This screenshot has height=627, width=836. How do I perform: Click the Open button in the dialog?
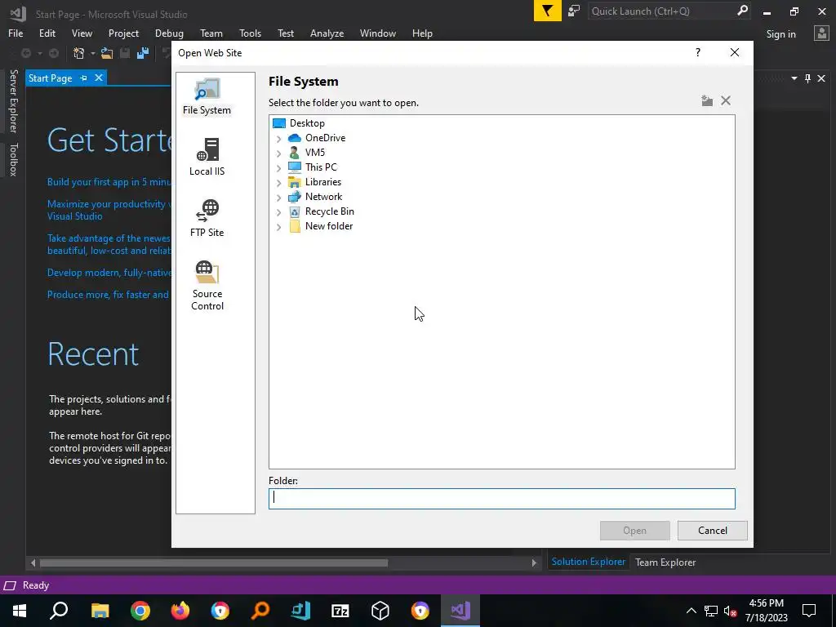click(x=634, y=531)
